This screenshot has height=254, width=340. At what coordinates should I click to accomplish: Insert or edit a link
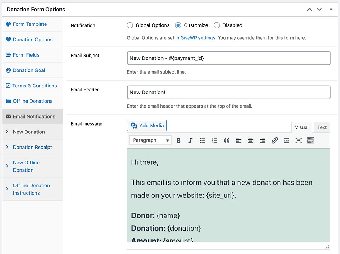(274, 140)
